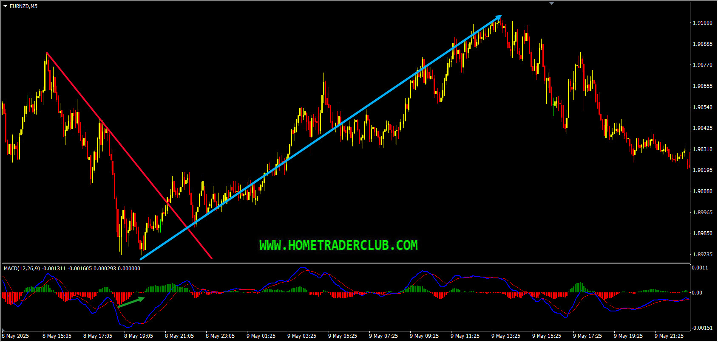
Task: Click the MACD(12,26,9) indicator label
Action: coord(21,269)
